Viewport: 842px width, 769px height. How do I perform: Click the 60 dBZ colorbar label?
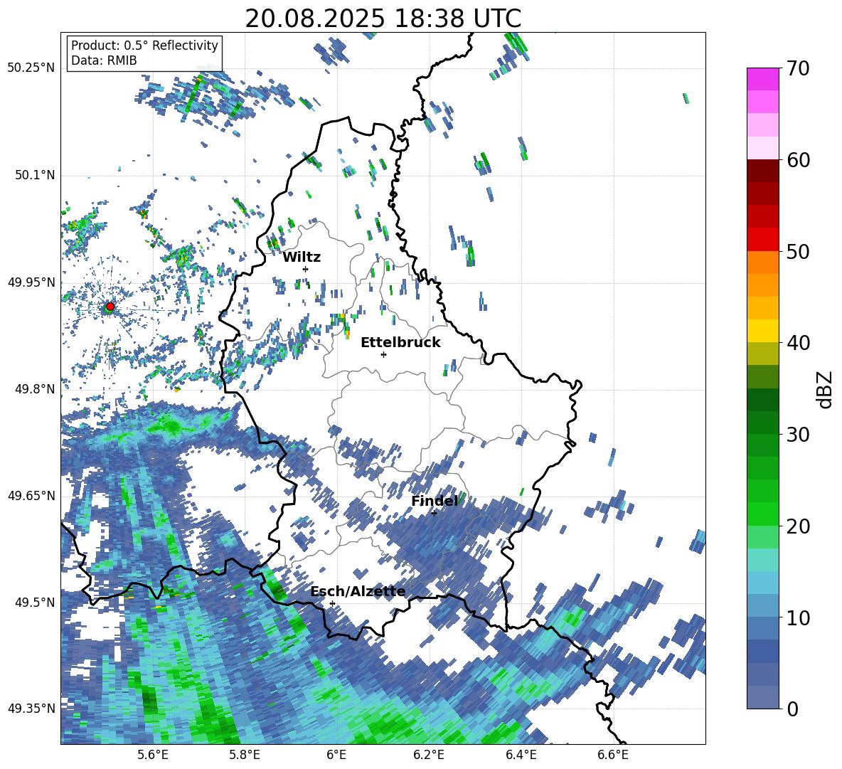[x=798, y=160]
